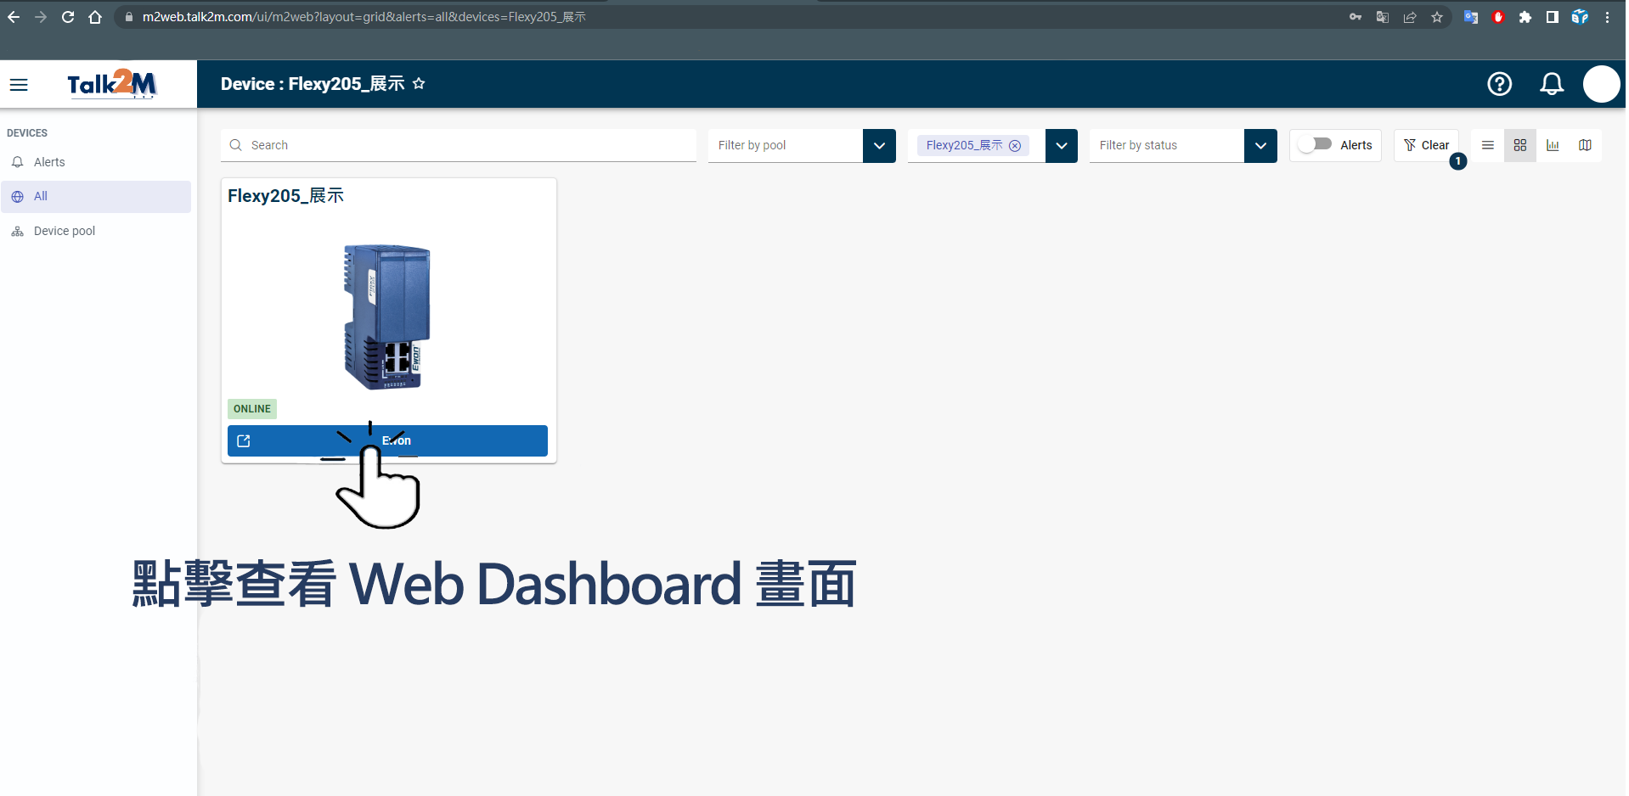Open Chrome three-dot menu

point(1607,17)
